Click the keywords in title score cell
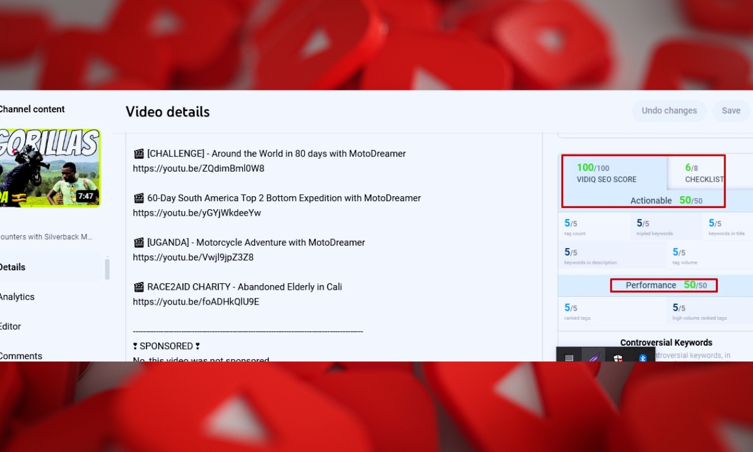This screenshot has width=753, height=452. (728, 227)
